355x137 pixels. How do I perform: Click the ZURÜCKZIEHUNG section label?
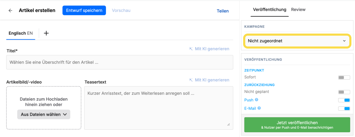(259, 85)
